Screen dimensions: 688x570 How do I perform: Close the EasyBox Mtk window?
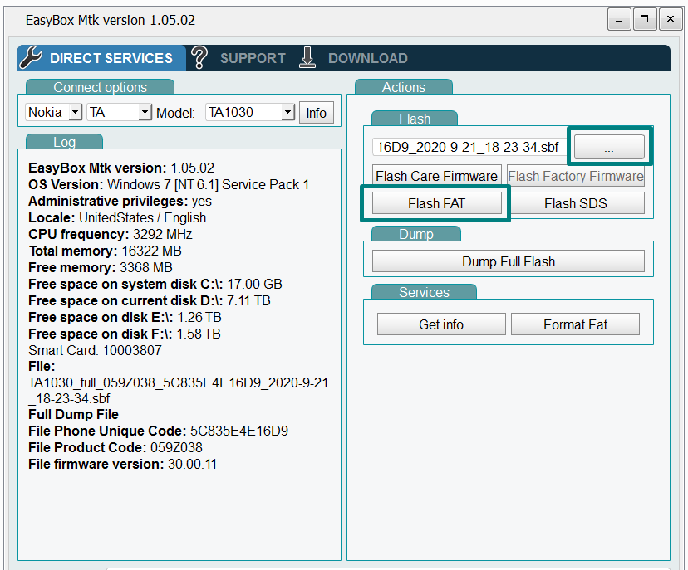point(671,20)
